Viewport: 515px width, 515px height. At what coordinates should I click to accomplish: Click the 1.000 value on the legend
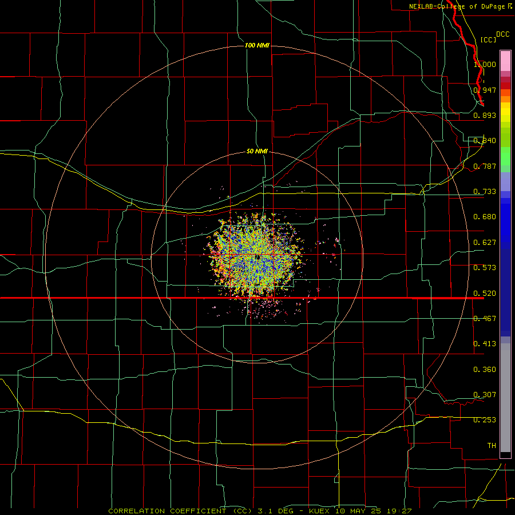[x=485, y=64]
